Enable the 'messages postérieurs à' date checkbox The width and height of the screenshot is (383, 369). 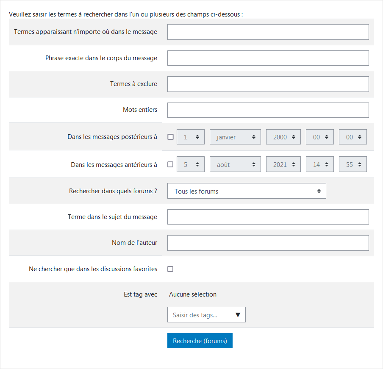(x=170, y=137)
